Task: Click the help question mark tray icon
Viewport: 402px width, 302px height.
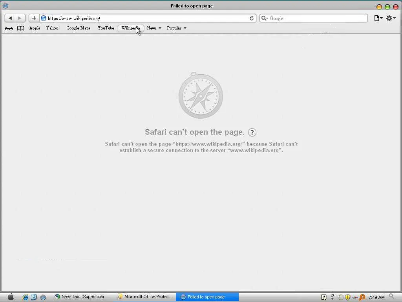Action: (323, 297)
